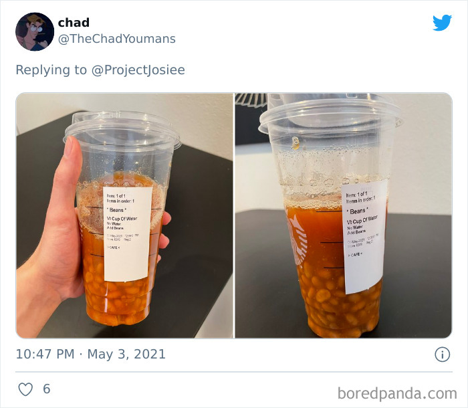Open the 10:47 PM · May 3, 2021 timestamp
Screen dimensions: 468x408
point(90,354)
